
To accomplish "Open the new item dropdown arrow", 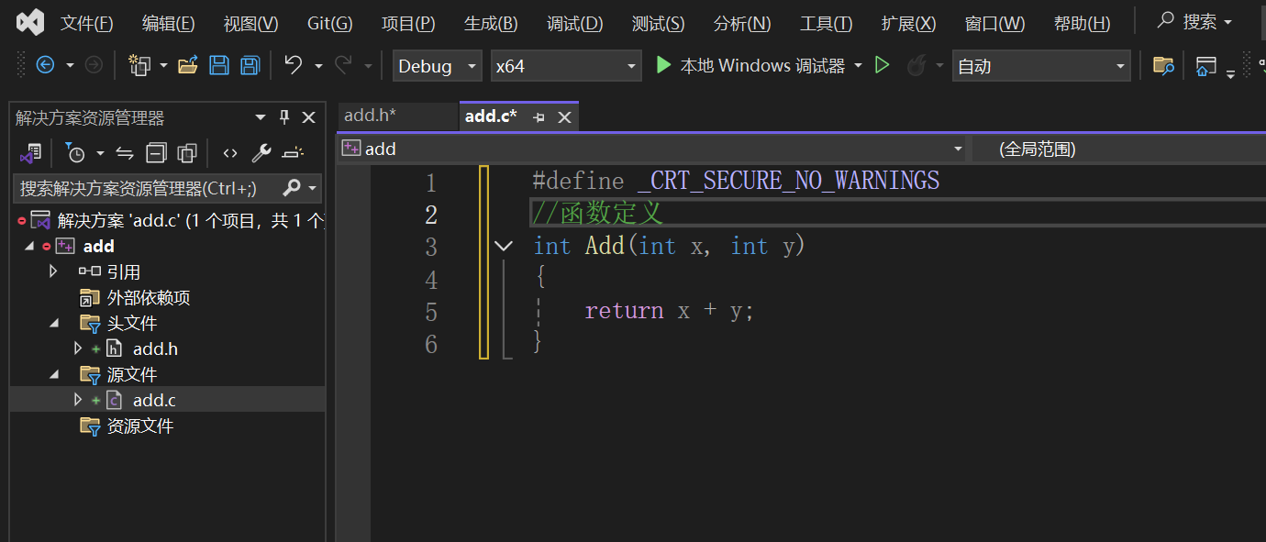I will [x=163, y=65].
